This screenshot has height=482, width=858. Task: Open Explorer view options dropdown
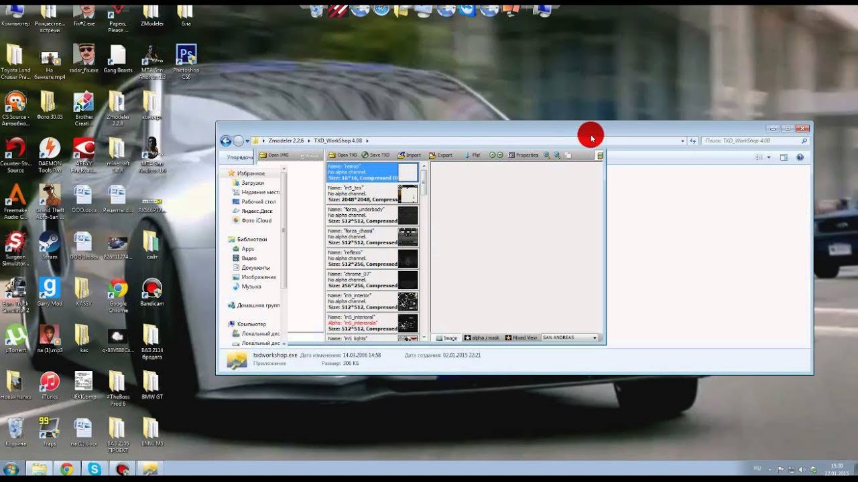pyautogui.click(x=769, y=157)
